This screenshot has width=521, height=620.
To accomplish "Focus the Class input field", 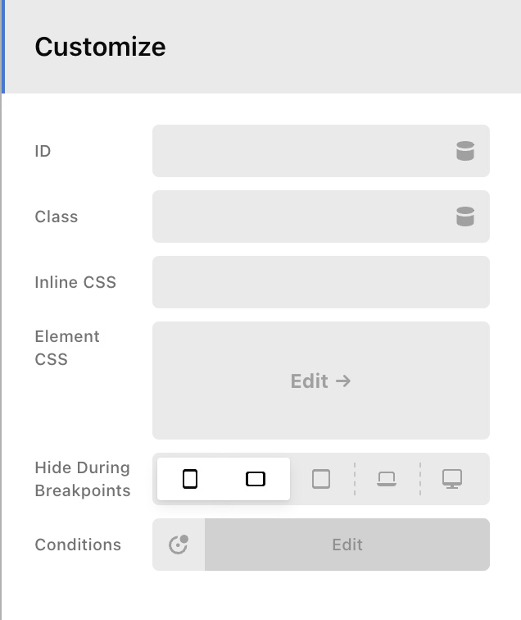I will pyautogui.click(x=299, y=217).
